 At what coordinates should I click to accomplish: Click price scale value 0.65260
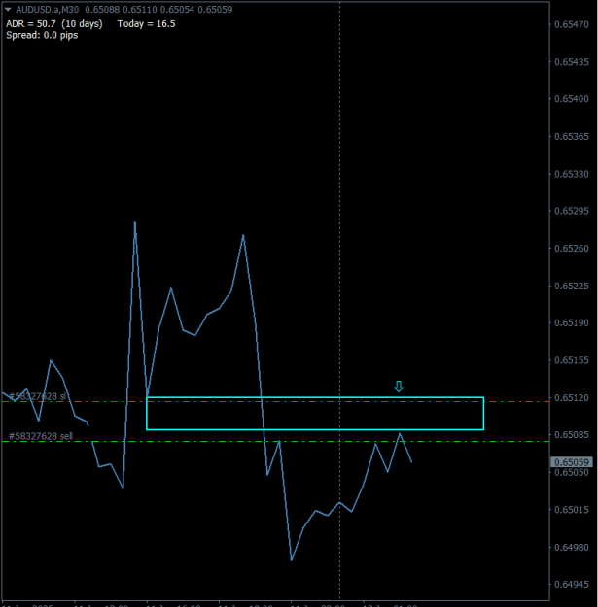[x=571, y=249]
